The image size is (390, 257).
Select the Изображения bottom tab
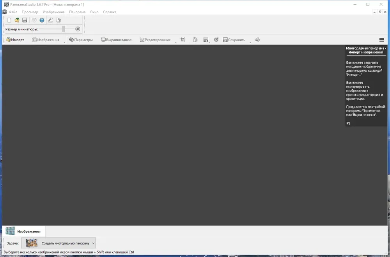pos(24,231)
